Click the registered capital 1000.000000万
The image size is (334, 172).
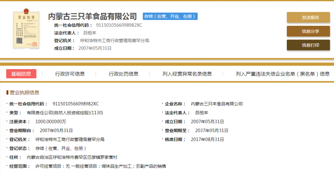coord(51,122)
